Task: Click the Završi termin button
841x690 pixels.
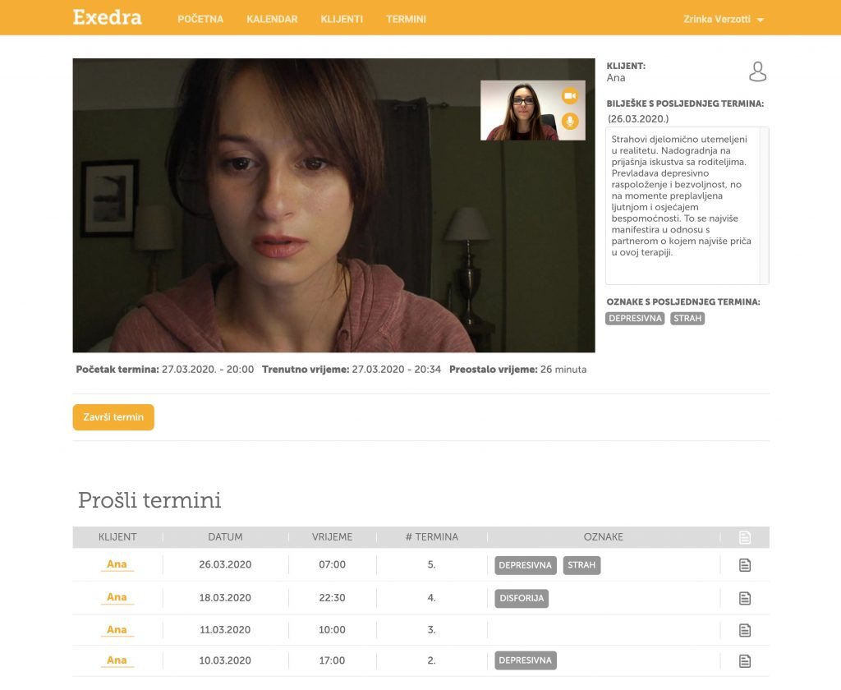Action: (113, 417)
